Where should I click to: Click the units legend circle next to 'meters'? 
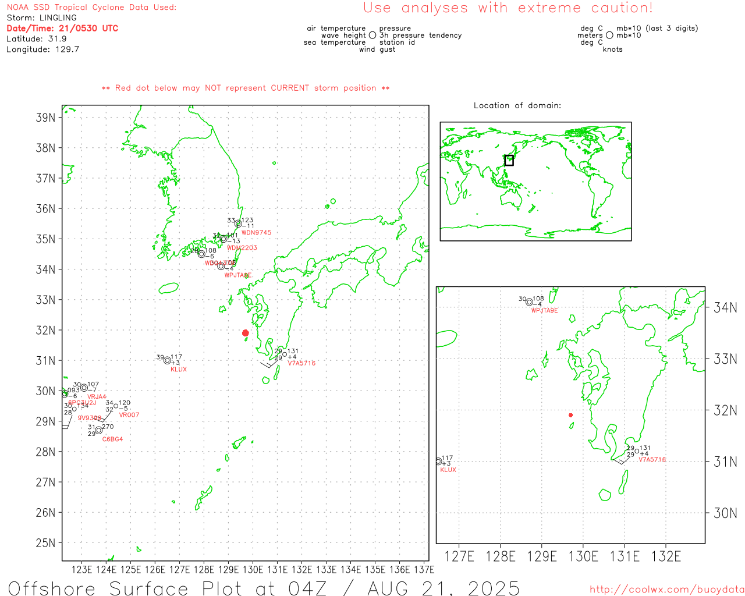point(609,35)
